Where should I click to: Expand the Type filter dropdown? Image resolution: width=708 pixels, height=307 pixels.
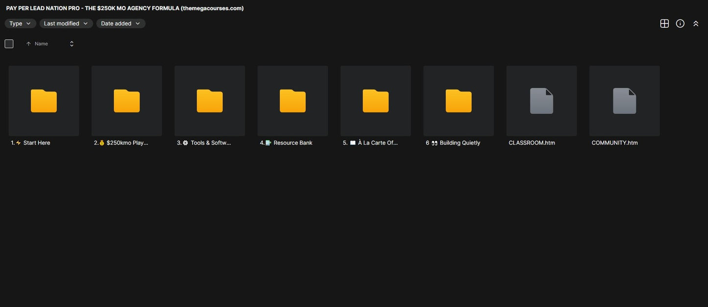(x=21, y=24)
